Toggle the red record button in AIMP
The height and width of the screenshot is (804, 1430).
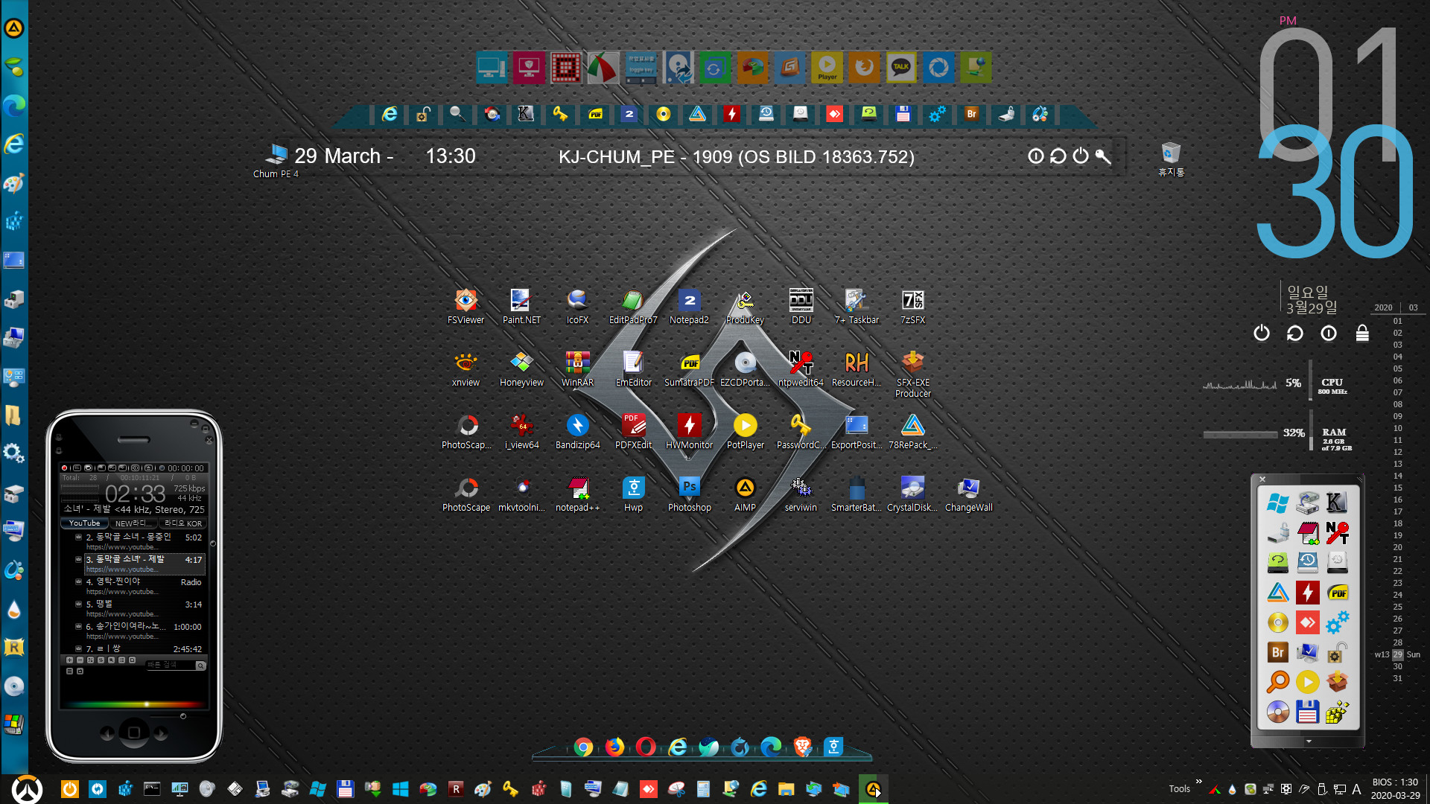pyautogui.click(x=64, y=468)
